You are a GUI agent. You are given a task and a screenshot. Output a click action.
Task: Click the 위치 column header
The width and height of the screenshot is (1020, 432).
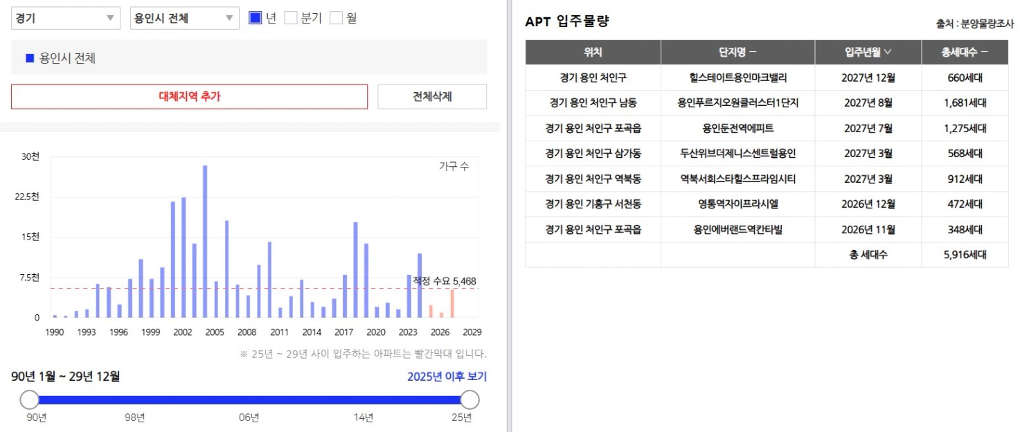[x=593, y=52]
